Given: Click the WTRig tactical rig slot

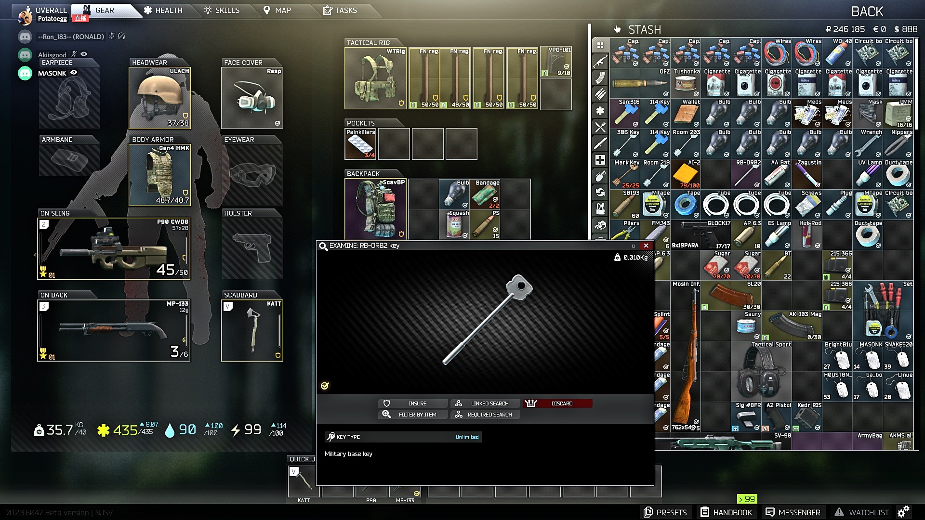Looking at the screenshot, I should click(375, 78).
